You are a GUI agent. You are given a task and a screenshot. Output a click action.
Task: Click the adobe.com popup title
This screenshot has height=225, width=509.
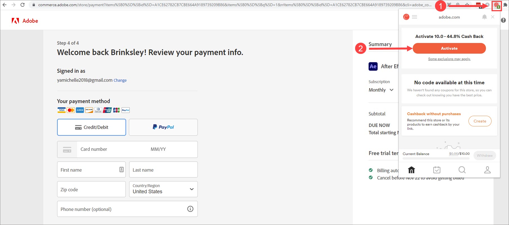[x=449, y=17]
